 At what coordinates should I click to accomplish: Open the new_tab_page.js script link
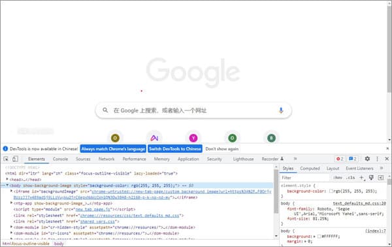pyautogui.click(x=93, y=209)
